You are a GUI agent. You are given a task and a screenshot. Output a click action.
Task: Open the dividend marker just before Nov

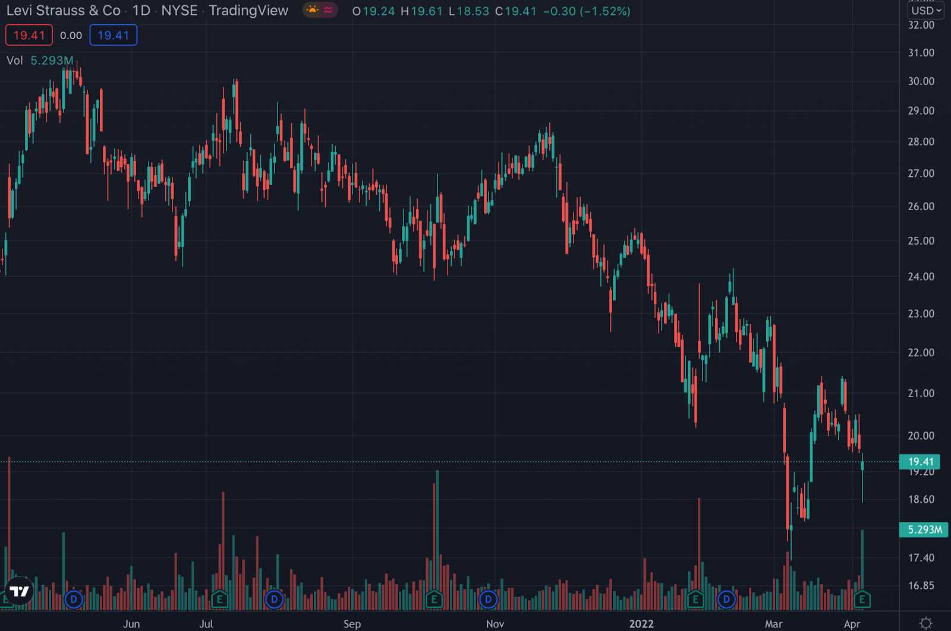488,600
